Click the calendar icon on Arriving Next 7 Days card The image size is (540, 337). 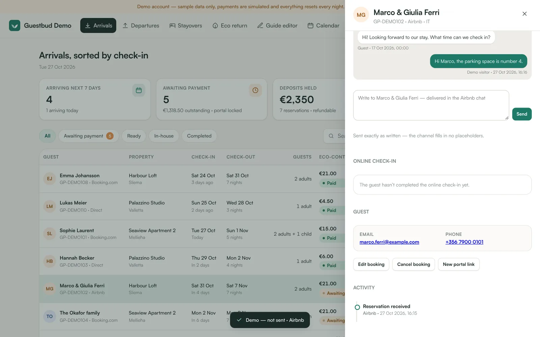[x=139, y=90]
